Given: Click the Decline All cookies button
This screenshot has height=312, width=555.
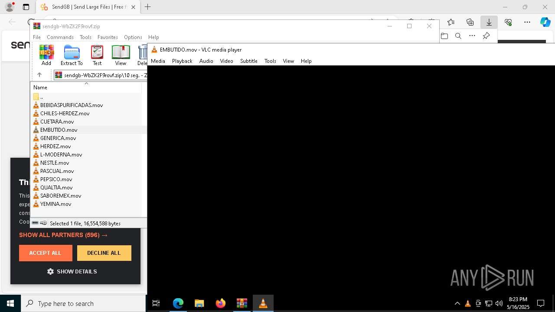Looking at the screenshot, I should coord(104,253).
